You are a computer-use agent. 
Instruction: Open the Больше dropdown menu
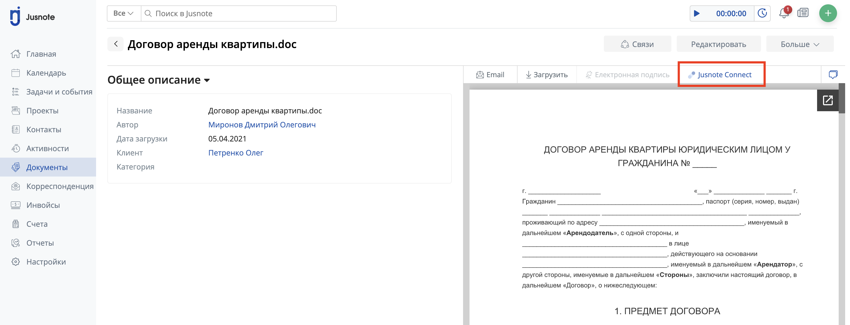(800, 44)
